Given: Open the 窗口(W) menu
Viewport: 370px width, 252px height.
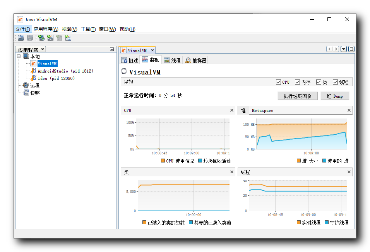Looking at the screenshot, I should click(107, 29).
